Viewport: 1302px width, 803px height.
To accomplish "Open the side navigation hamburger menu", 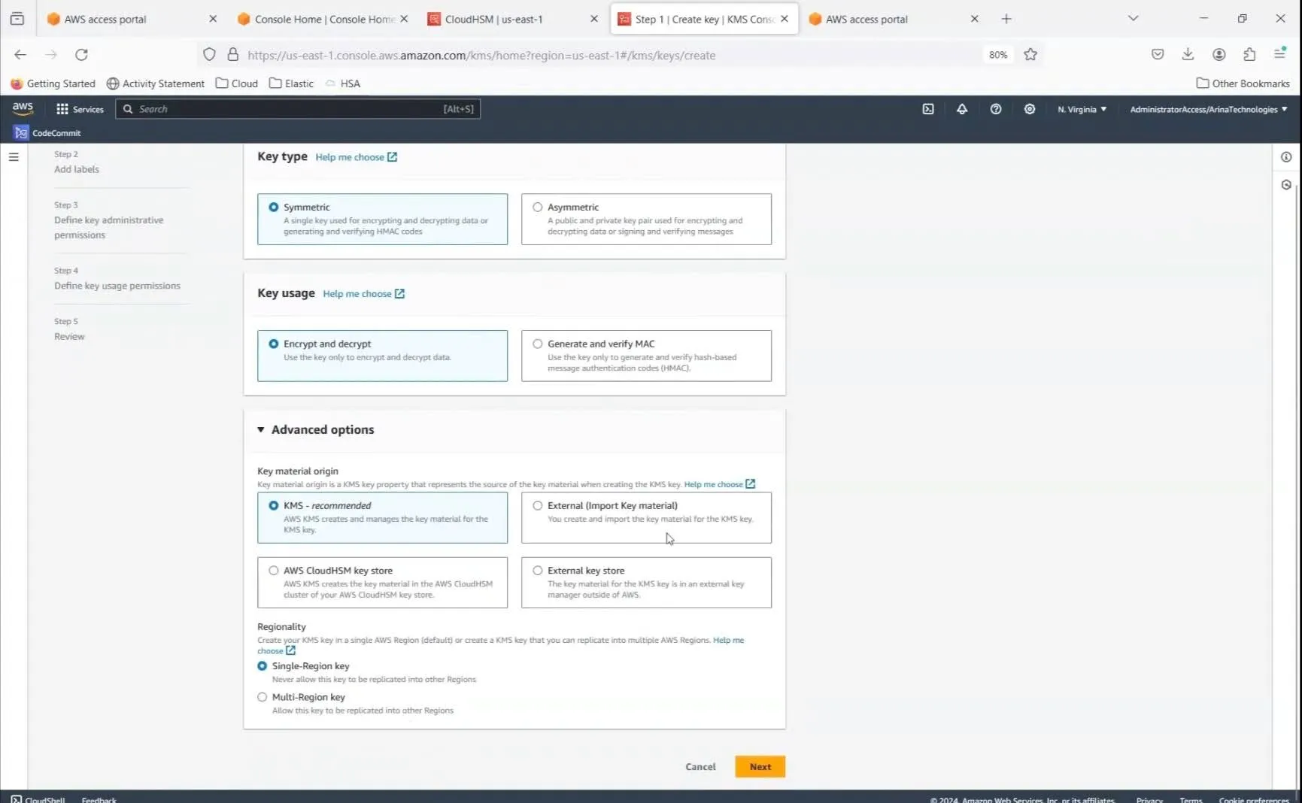I will (14, 157).
